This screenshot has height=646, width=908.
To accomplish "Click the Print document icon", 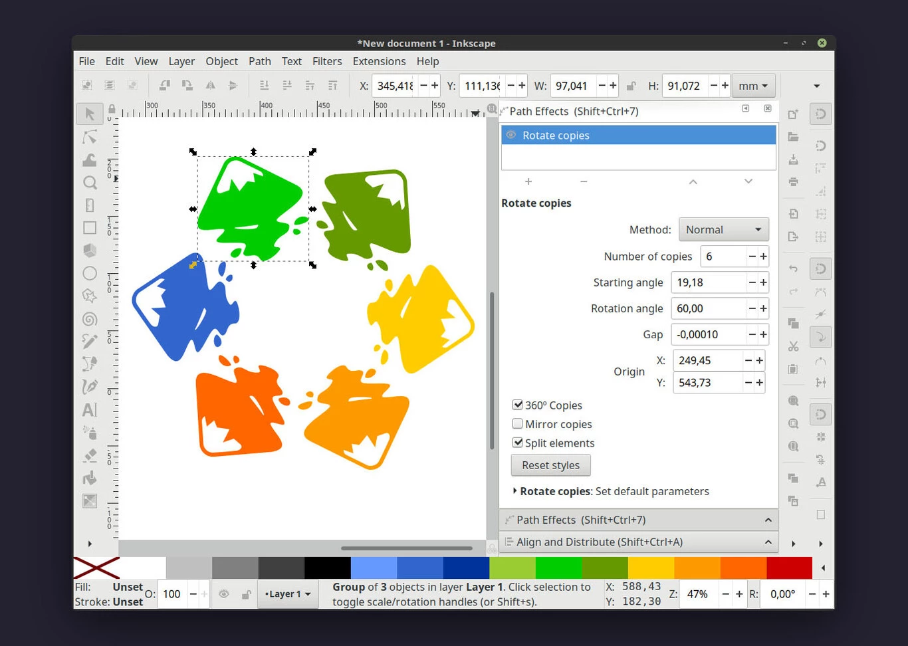I will 793,181.
